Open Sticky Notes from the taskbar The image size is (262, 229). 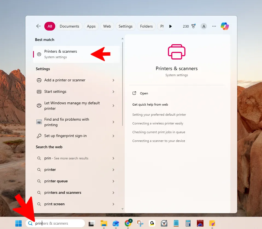coord(212,223)
